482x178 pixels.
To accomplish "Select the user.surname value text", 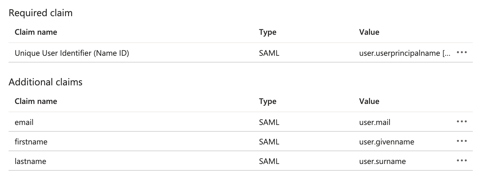I will [x=382, y=161].
